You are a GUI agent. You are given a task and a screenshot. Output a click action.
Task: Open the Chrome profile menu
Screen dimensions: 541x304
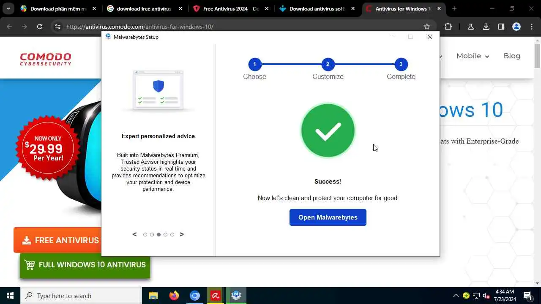516,27
